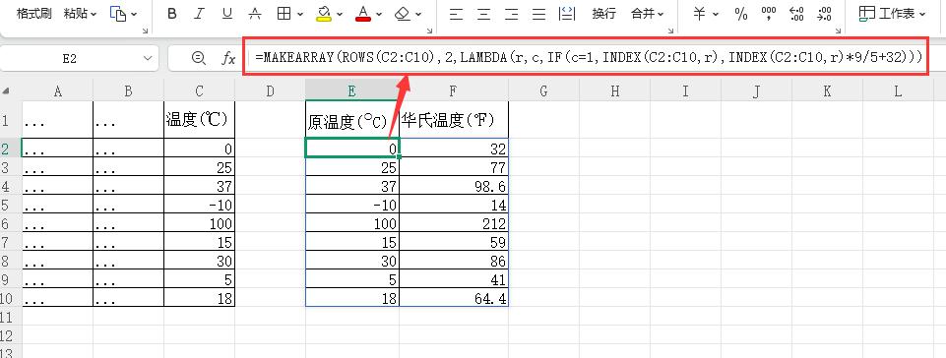Click cell C6 showing 100

pos(199,223)
